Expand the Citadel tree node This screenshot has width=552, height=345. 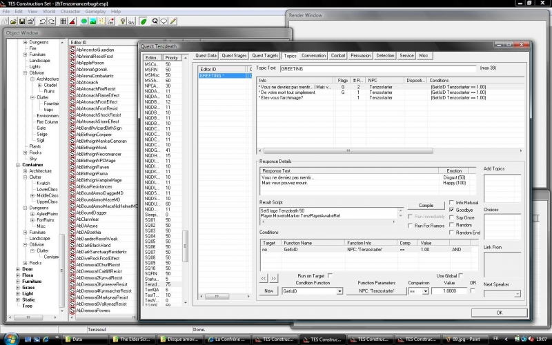(x=39, y=85)
